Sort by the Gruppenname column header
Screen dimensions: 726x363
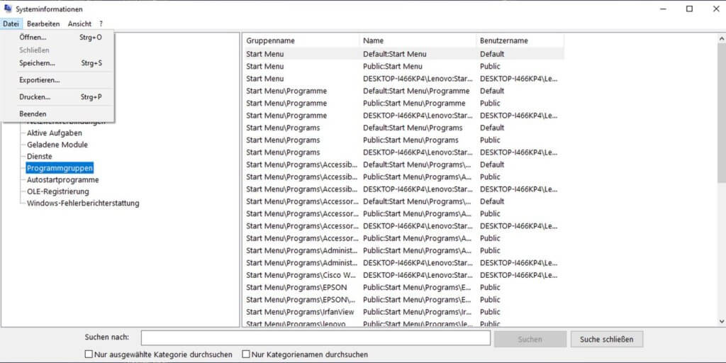(301, 40)
